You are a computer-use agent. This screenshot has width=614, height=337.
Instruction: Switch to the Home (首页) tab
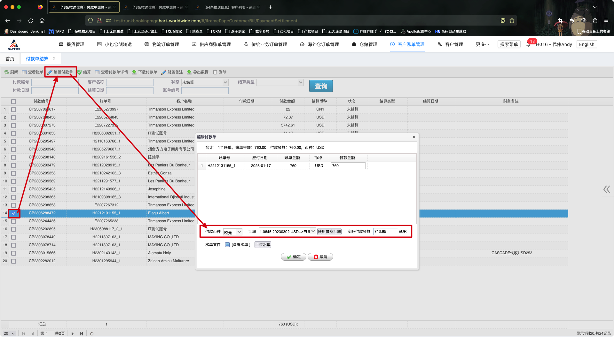tap(10, 59)
